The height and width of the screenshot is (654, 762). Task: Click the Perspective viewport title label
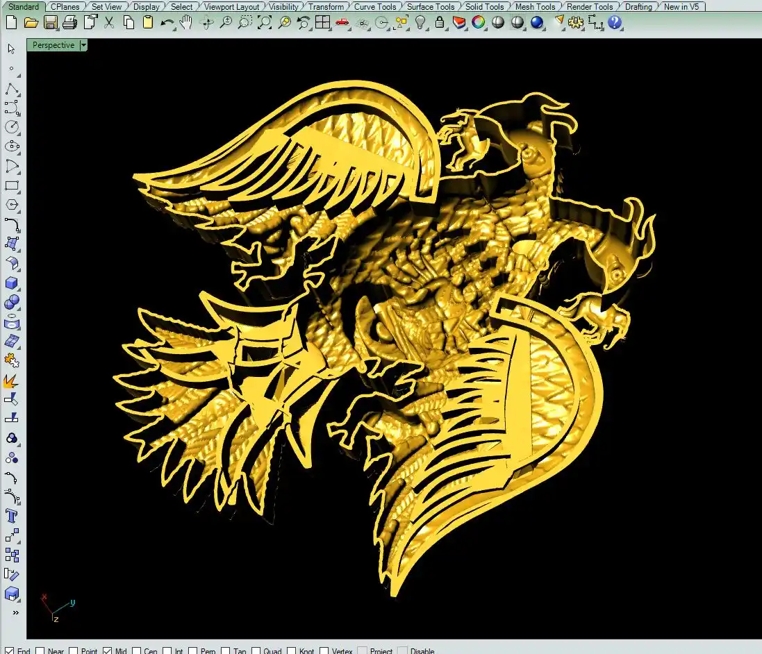[x=53, y=45]
